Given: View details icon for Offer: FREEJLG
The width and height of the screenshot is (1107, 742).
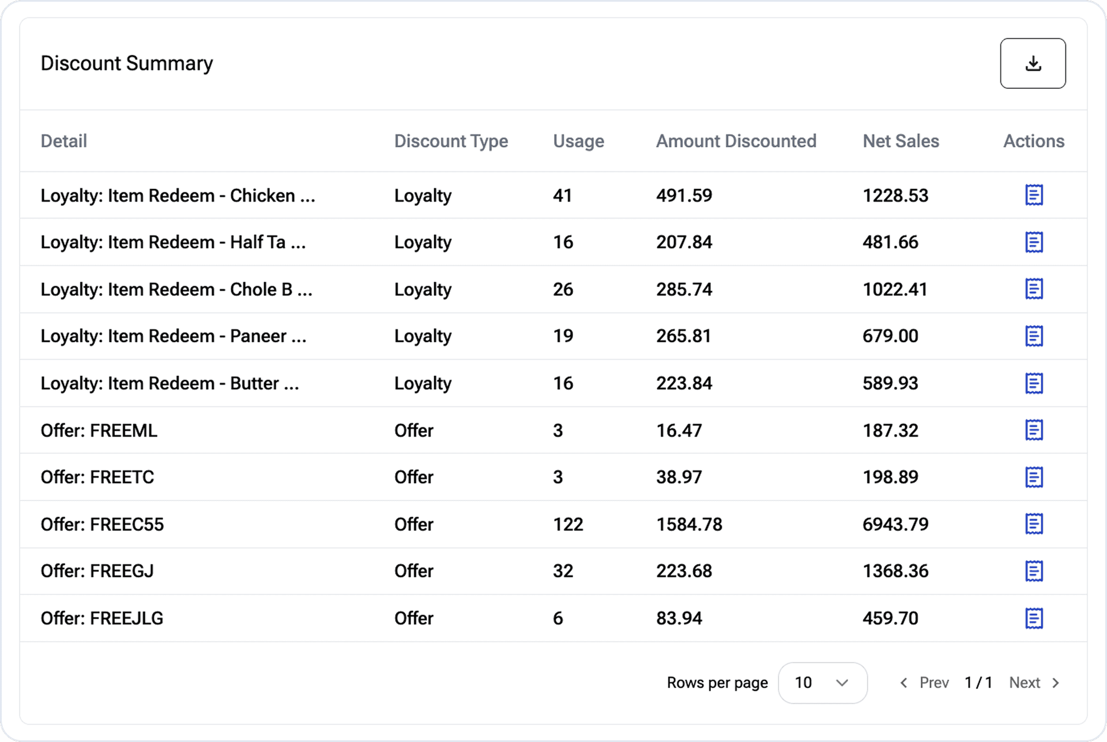Looking at the screenshot, I should pos(1034,618).
